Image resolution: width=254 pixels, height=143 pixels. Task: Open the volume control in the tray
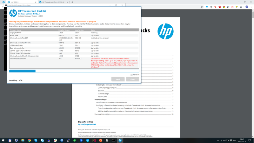[x=224, y=140]
